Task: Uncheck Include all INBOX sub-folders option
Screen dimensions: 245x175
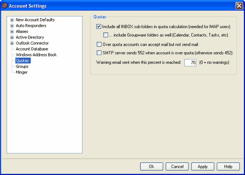Action: pos(99,27)
